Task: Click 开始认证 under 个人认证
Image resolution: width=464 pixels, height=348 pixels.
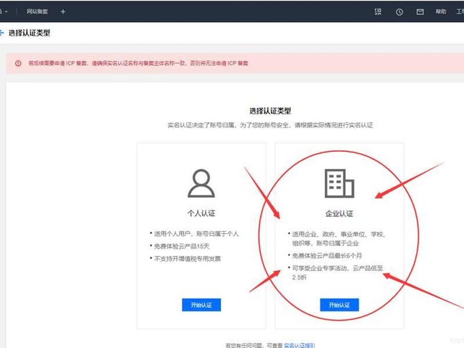Action: point(201,305)
